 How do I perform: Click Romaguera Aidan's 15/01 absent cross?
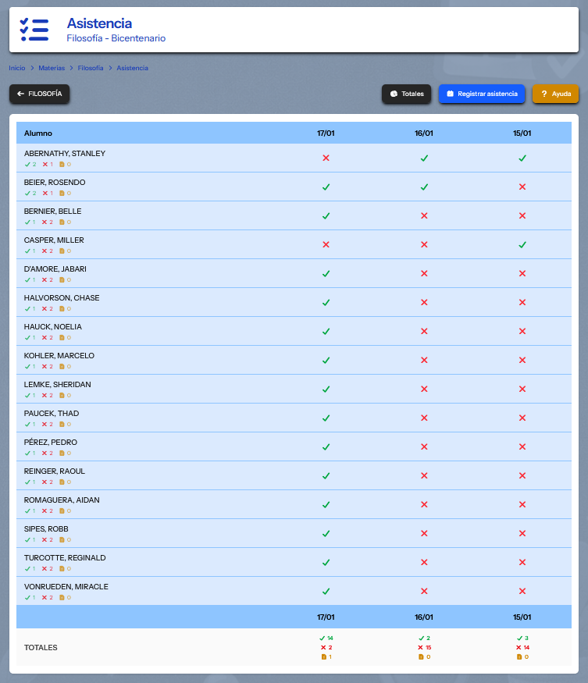coord(522,504)
